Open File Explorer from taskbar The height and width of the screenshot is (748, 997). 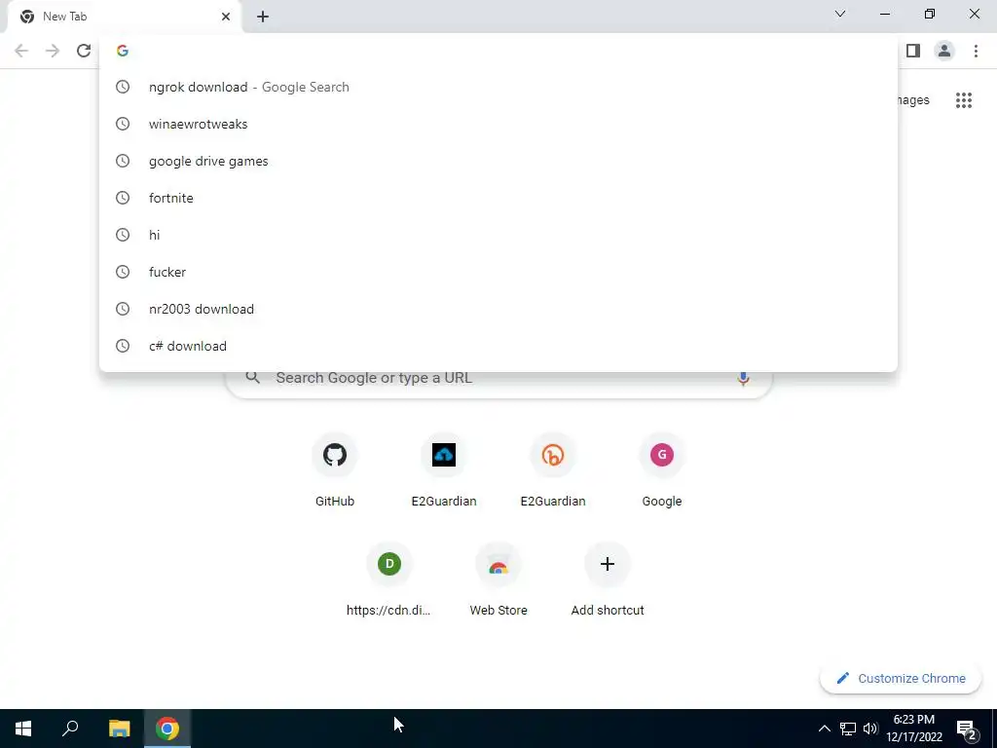coord(119,729)
